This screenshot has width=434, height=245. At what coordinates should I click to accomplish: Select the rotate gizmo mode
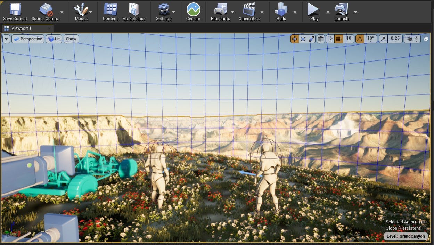point(303,39)
